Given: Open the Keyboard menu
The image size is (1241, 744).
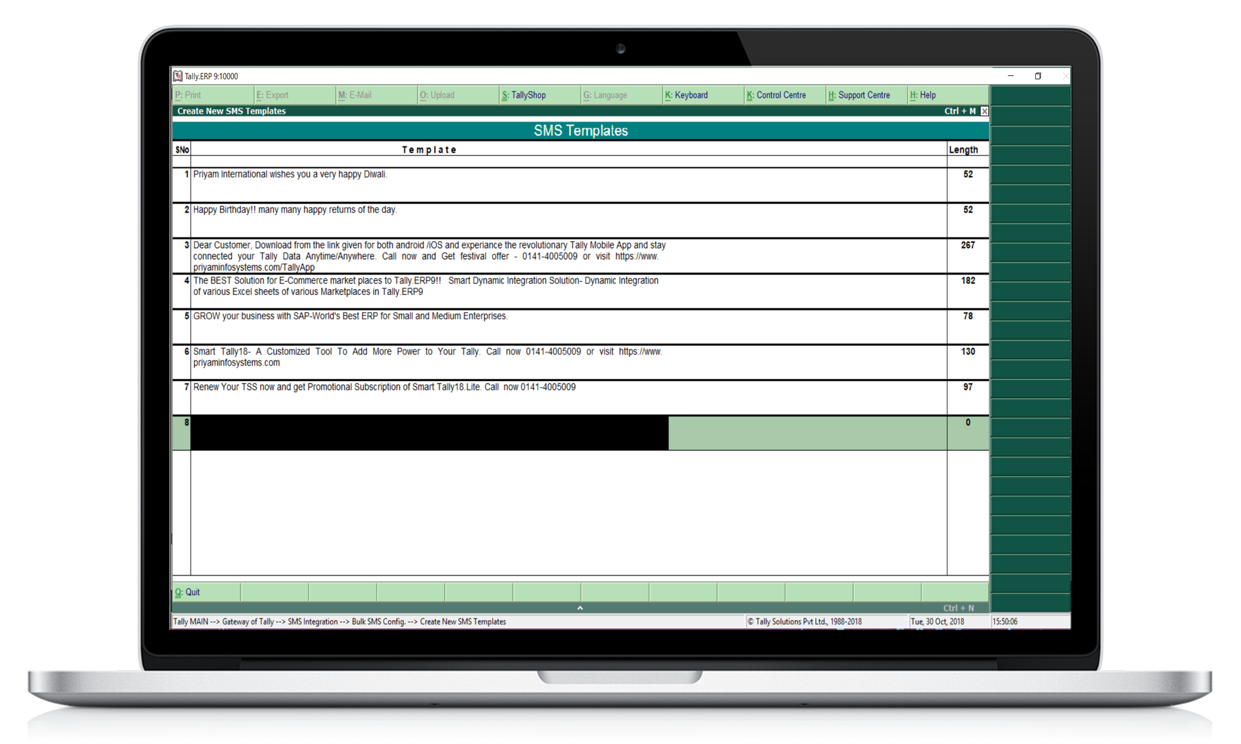Looking at the screenshot, I should [x=703, y=95].
